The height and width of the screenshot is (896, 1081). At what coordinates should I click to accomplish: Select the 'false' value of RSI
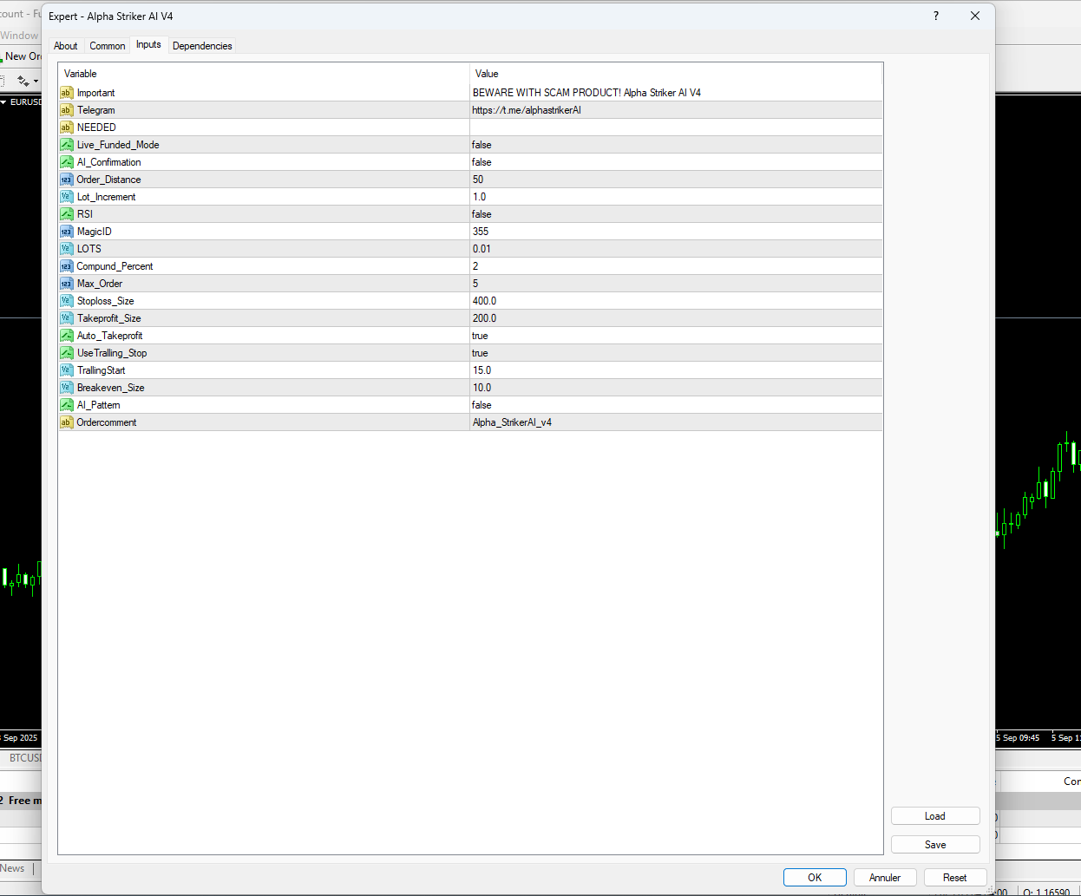[676, 214]
